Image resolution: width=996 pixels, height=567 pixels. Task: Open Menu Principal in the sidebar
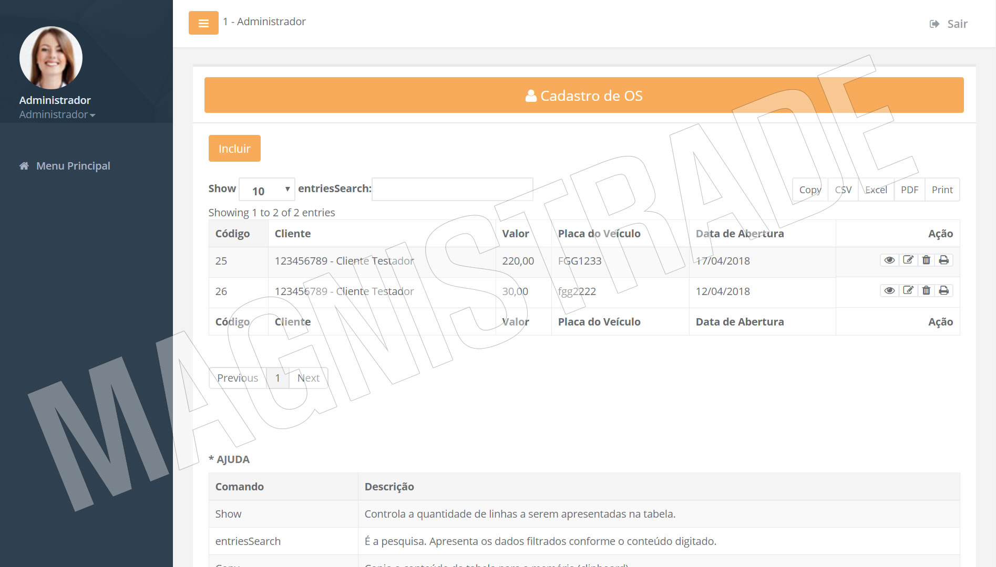coord(73,166)
